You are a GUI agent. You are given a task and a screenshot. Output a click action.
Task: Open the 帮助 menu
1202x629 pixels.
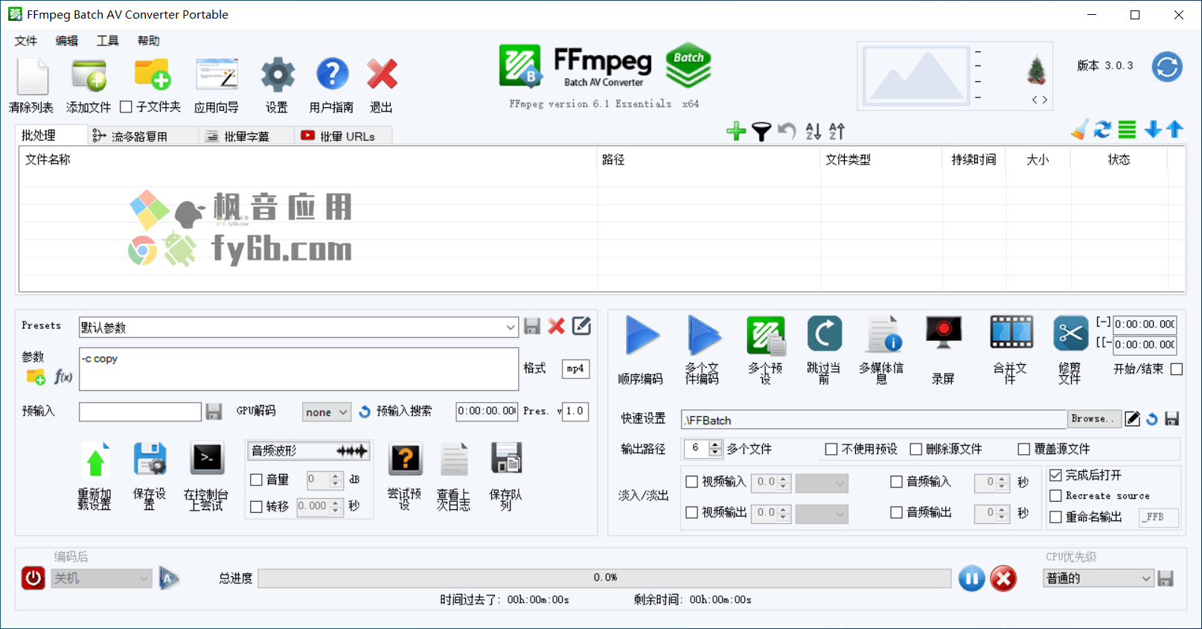pyautogui.click(x=149, y=41)
